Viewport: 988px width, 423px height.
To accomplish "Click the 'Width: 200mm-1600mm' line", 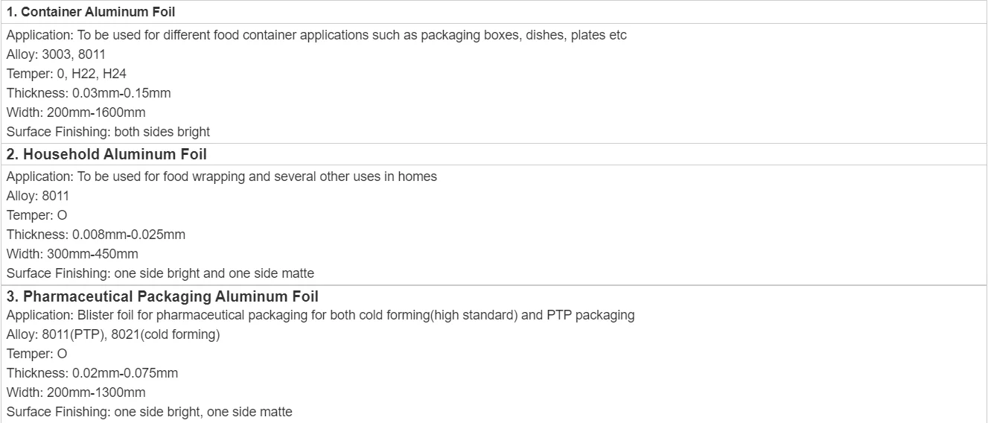I will (x=76, y=112).
